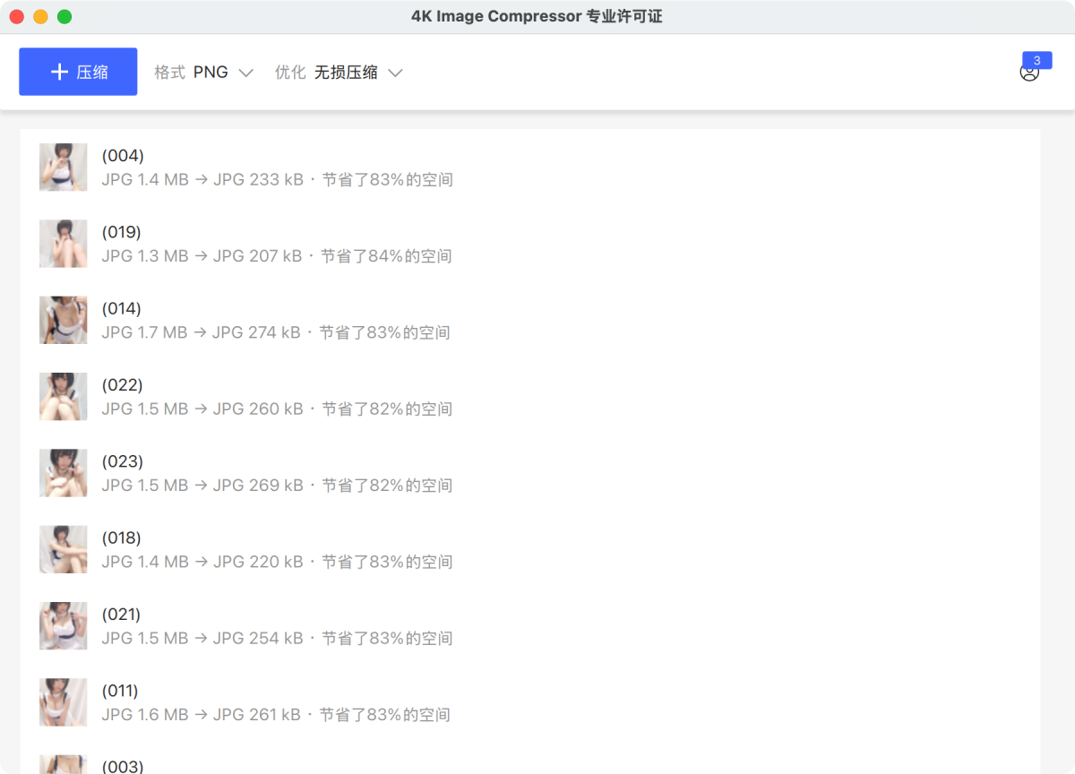Click the (011) size details text
The image size is (1075, 774).
coord(276,715)
